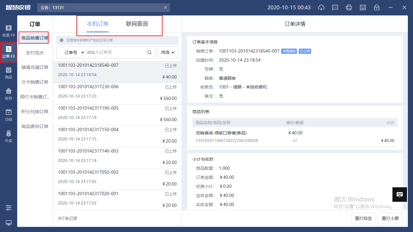Screen dimensions: 413x232
Task: Switch to the 联网查询 tab
Action: 137,24
